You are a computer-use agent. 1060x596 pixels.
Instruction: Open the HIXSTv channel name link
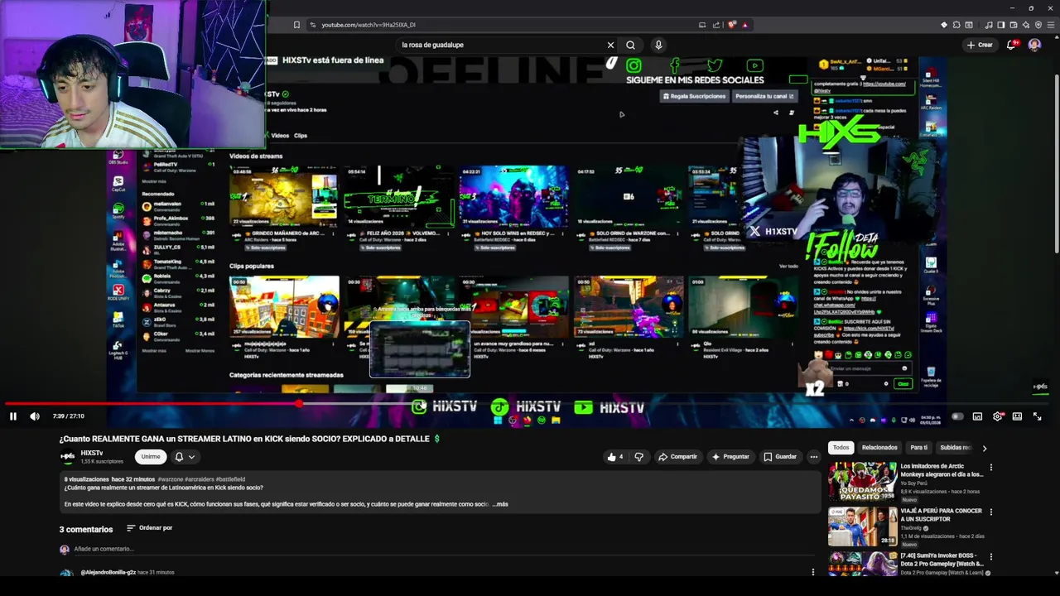(92, 453)
